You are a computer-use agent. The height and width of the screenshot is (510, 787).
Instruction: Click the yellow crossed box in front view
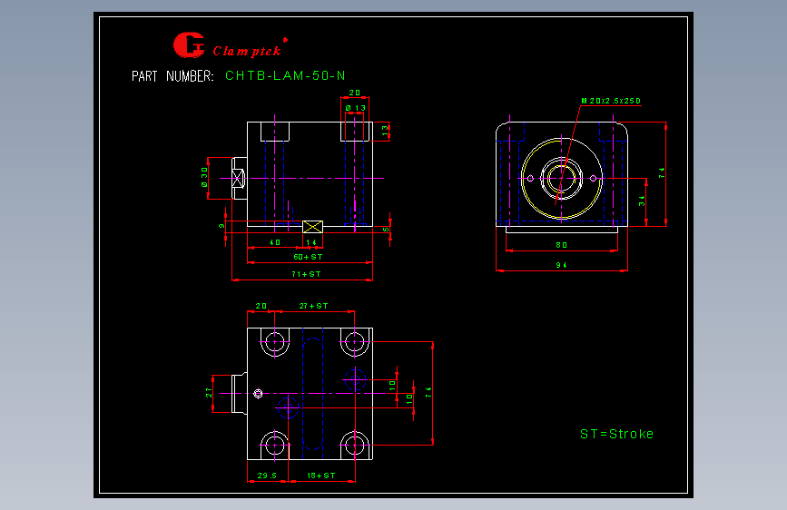click(x=312, y=227)
